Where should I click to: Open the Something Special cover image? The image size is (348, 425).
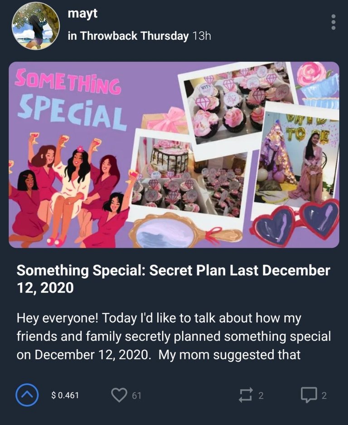coord(174,155)
